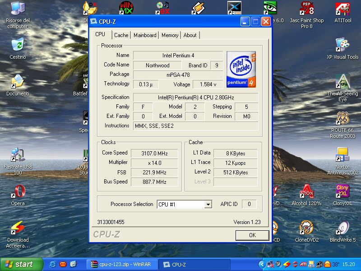Select the ROUTE 66 Route 2003 icon

click(342, 125)
